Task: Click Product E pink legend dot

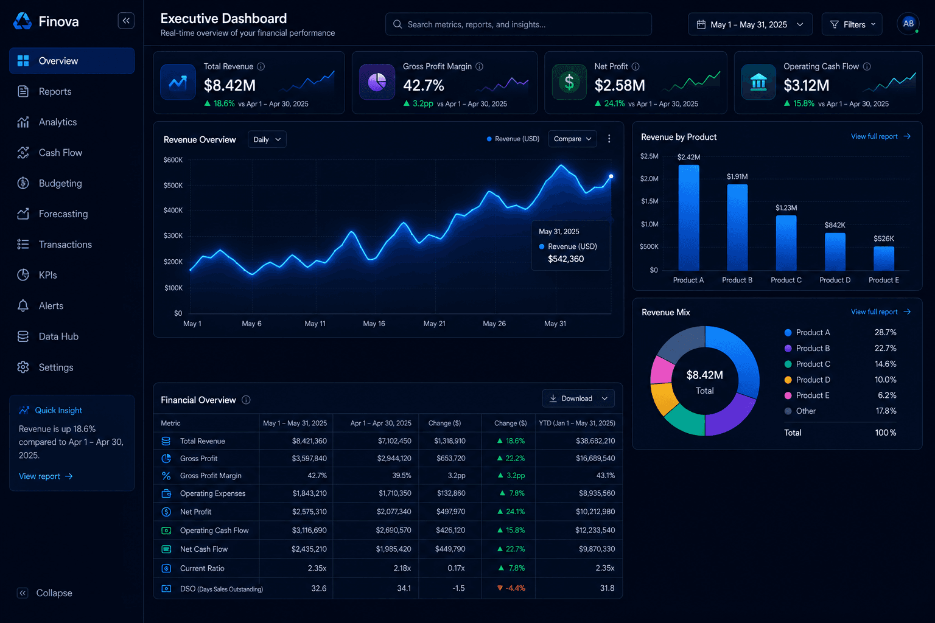Action: (x=788, y=395)
